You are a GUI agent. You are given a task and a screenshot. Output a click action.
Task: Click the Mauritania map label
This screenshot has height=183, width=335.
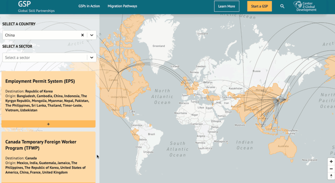click(x=180, y=113)
